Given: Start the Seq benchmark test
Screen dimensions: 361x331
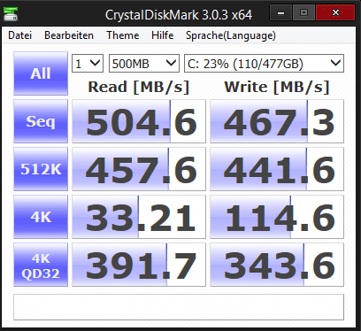Looking at the screenshot, I should [x=41, y=121].
